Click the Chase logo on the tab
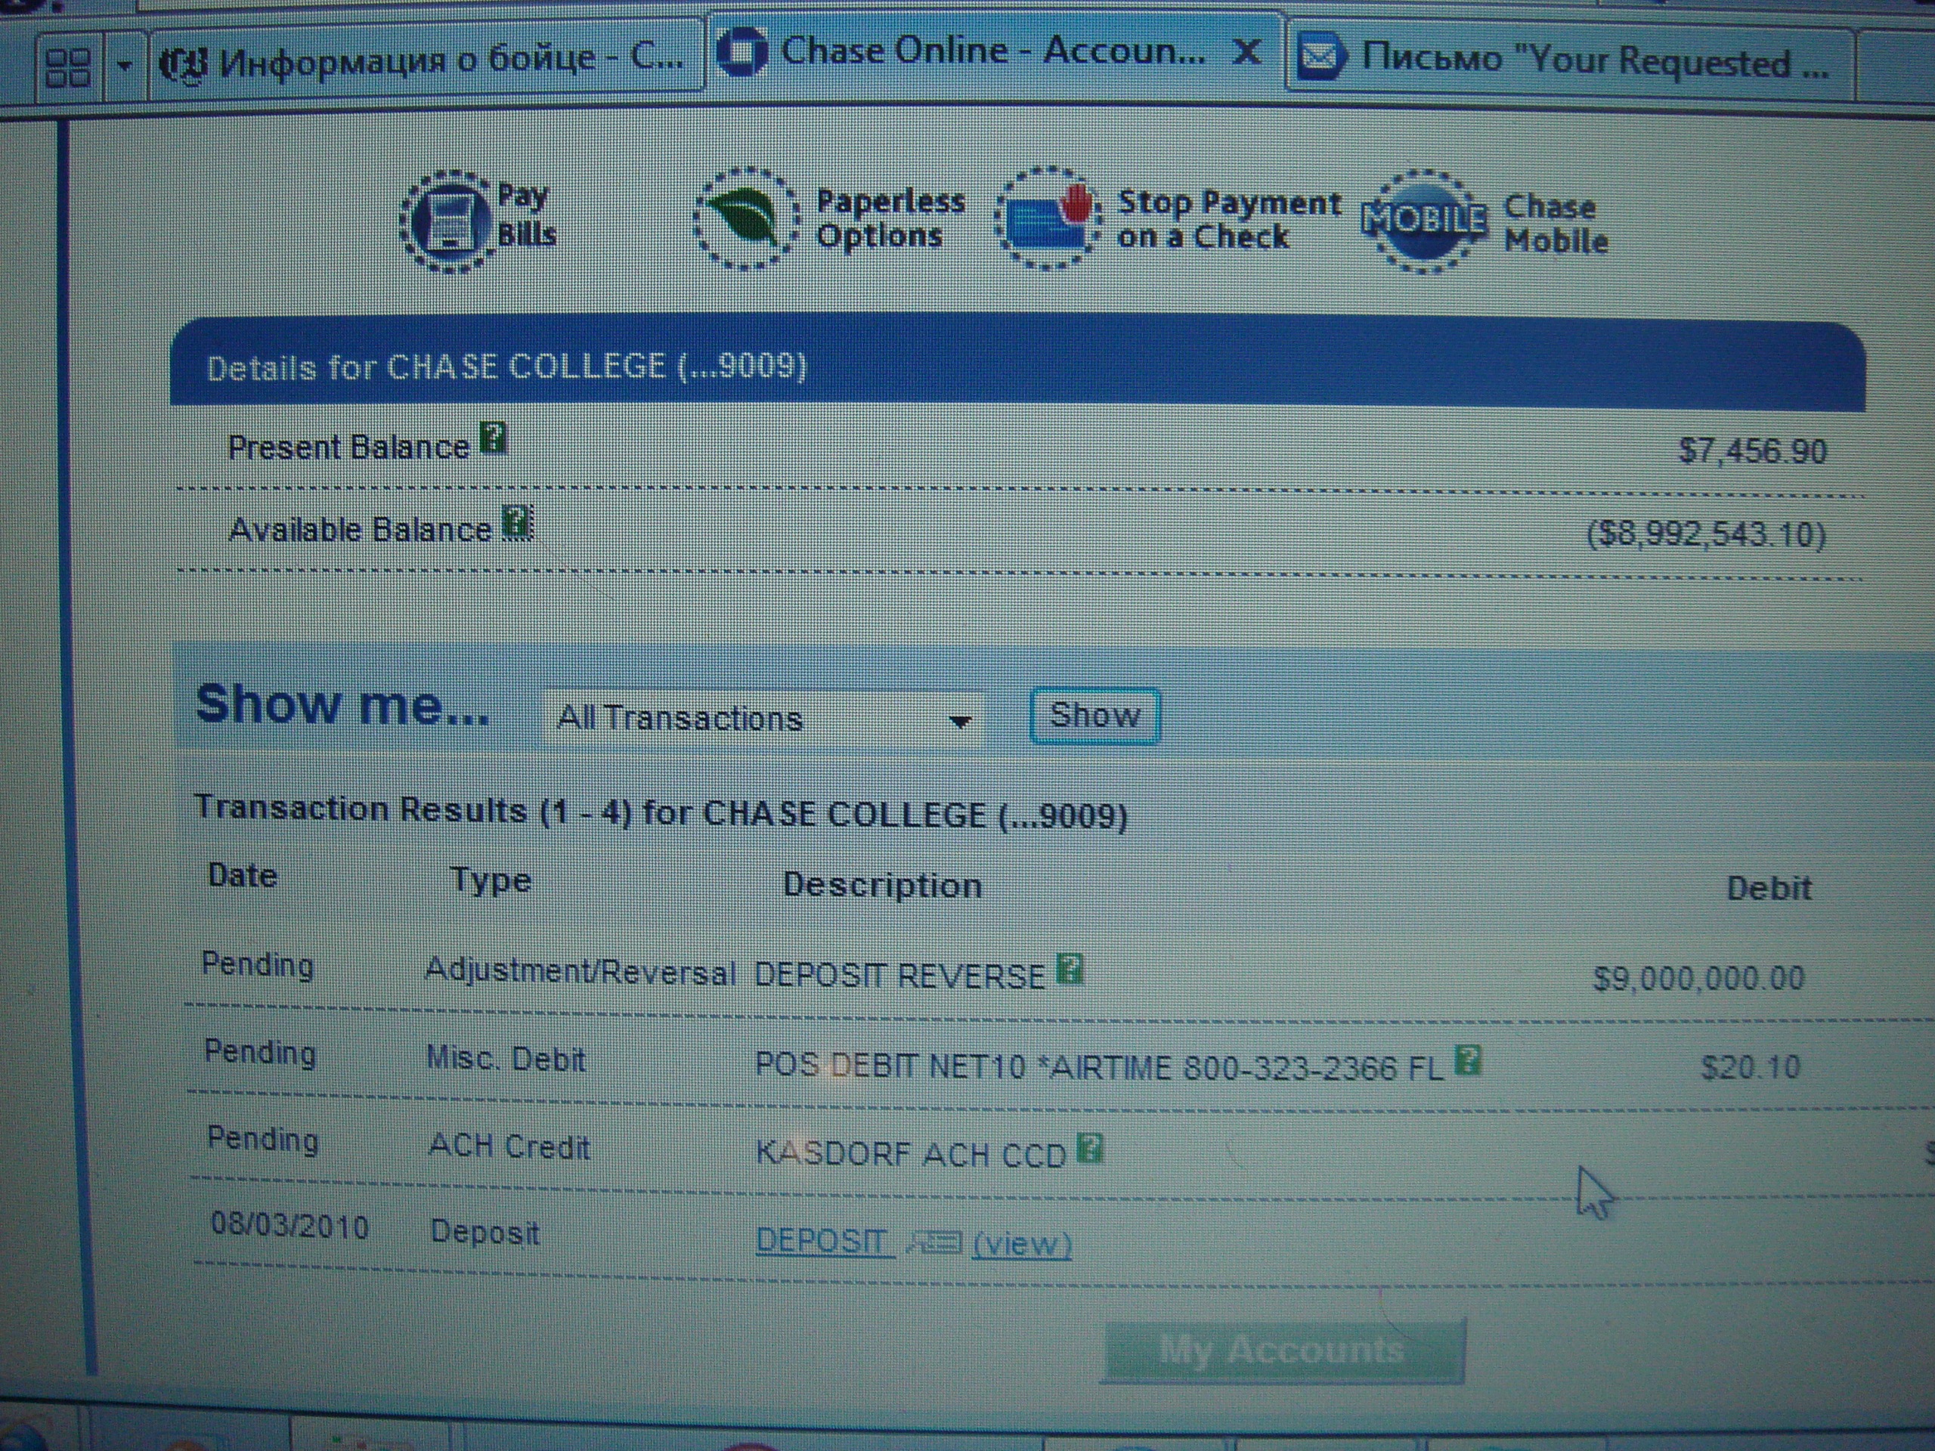 pyautogui.click(x=741, y=51)
